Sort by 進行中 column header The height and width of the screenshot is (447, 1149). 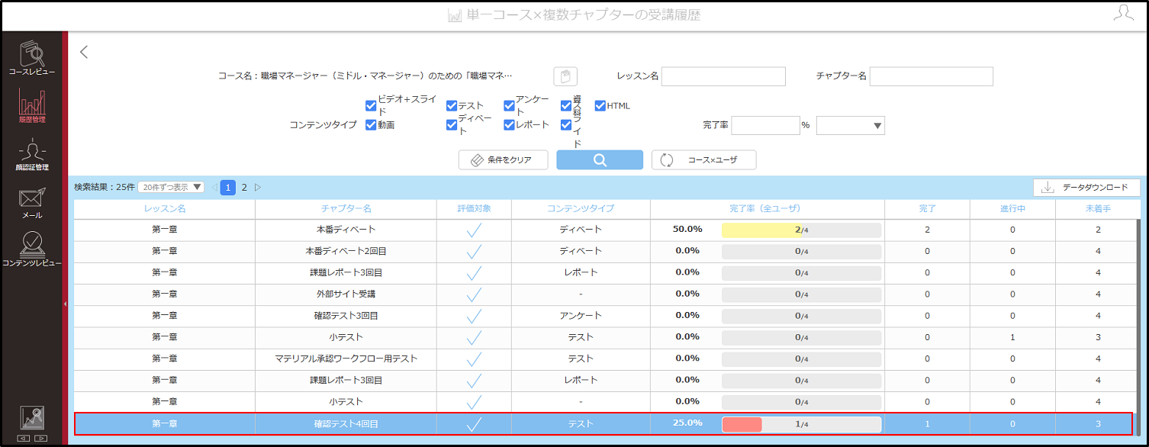pos(1012,208)
